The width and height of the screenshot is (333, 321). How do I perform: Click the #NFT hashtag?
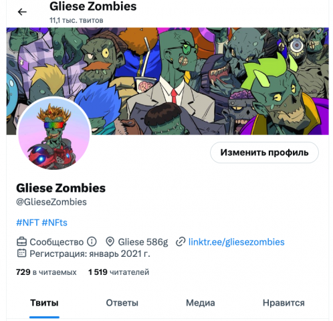click(x=27, y=223)
